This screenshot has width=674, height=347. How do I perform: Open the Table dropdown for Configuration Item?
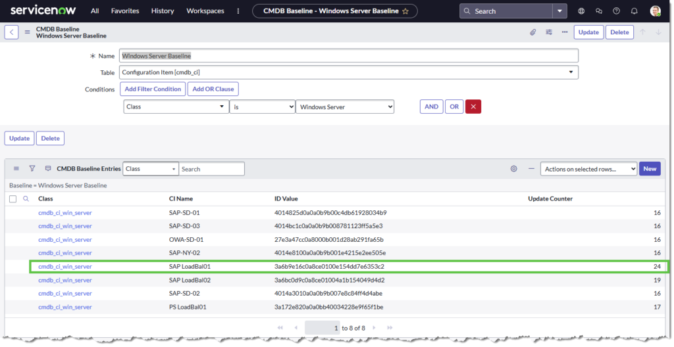(348, 72)
